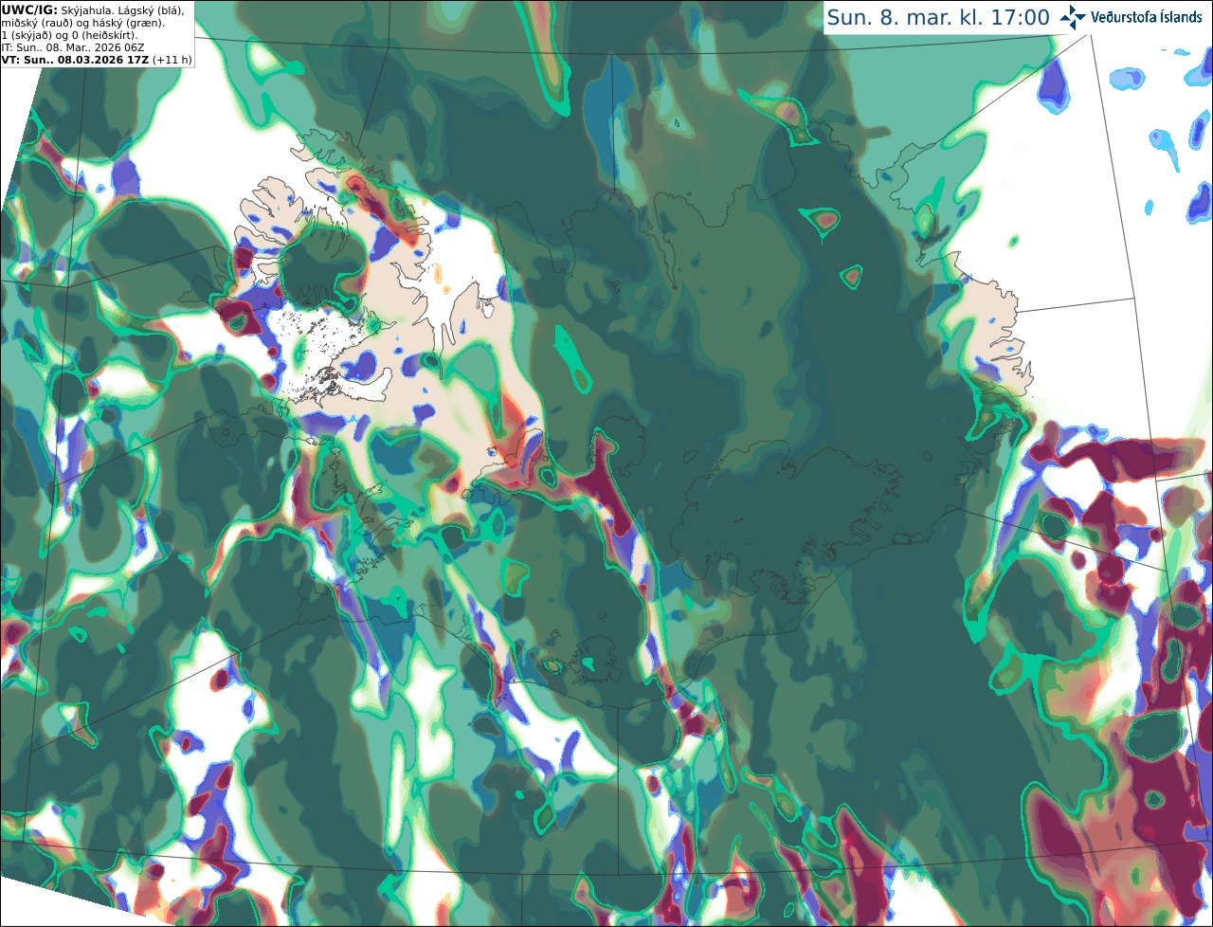1213x927 pixels.
Task: Click the 'miðský (rauð) og háský (græn).' legend line
Action: [82, 23]
